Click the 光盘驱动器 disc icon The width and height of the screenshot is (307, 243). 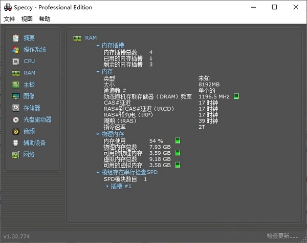pyautogui.click(x=16, y=119)
